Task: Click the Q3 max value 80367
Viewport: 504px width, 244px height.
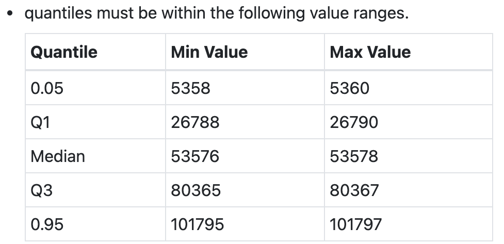Action: [354, 190]
